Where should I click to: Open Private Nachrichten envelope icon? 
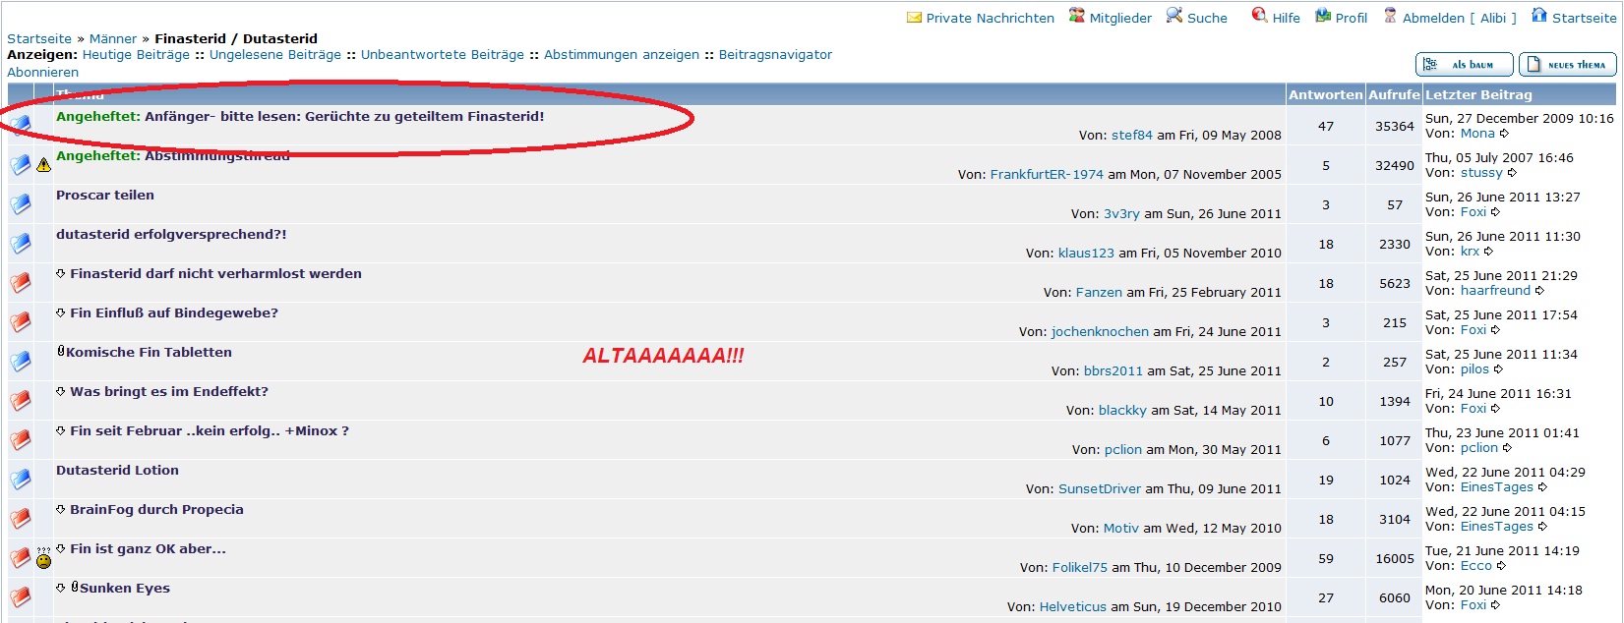[x=914, y=18]
